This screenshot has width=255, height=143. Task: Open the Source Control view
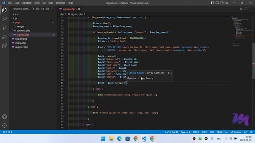[4, 28]
